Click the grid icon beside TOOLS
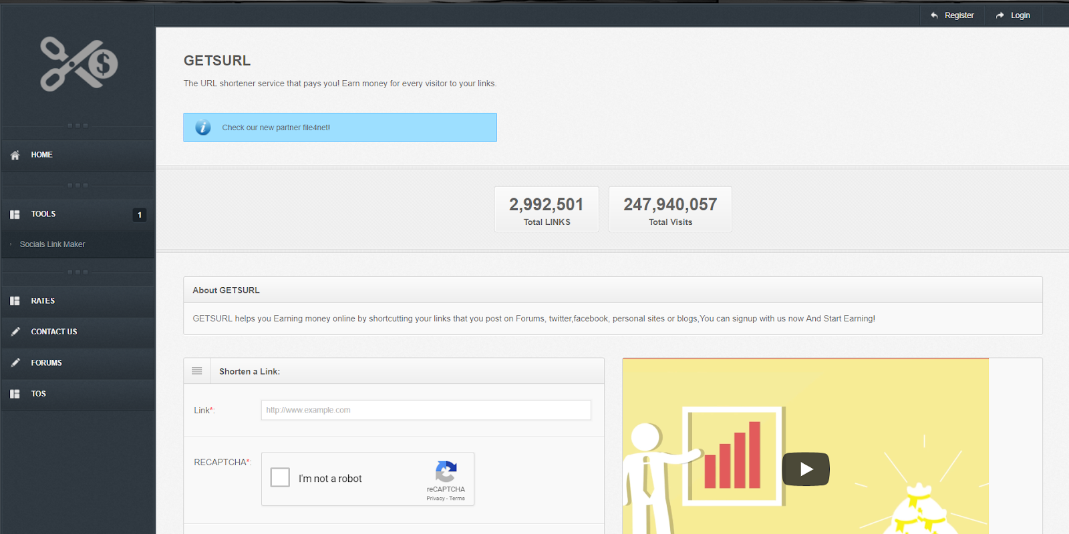This screenshot has height=534, width=1069. (15, 214)
